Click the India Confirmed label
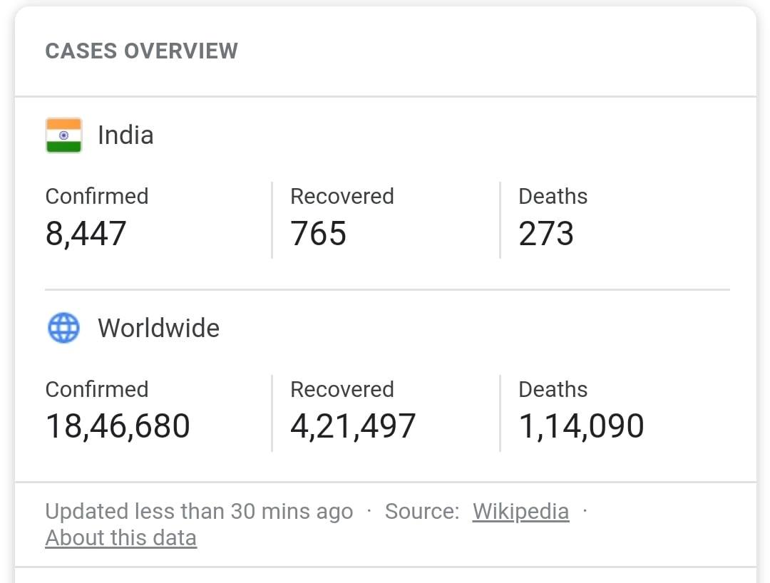770x583 pixels. pyautogui.click(x=97, y=196)
